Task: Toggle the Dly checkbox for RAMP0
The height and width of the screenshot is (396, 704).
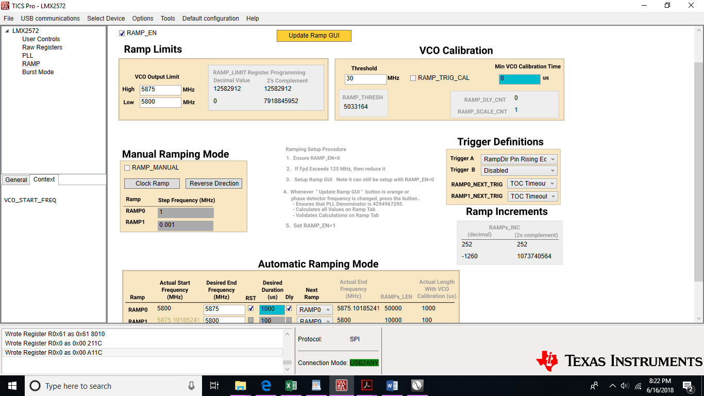Action: pyautogui.click(x=289, y=308)
